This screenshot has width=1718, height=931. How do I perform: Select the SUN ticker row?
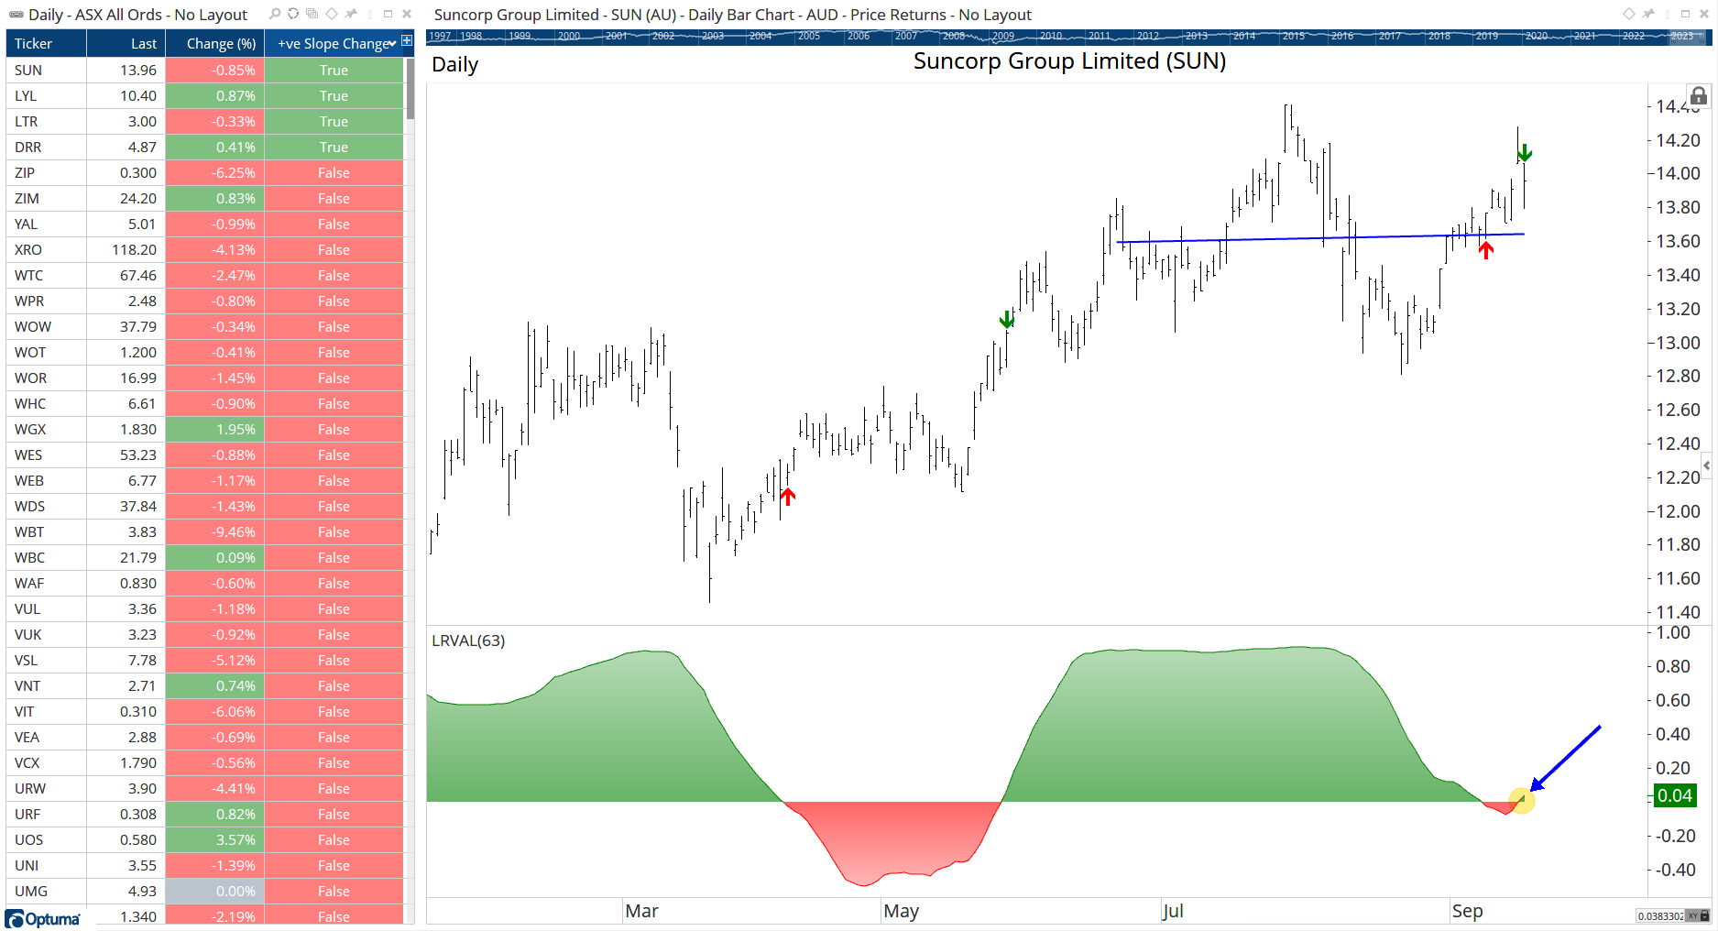(205, 70)
